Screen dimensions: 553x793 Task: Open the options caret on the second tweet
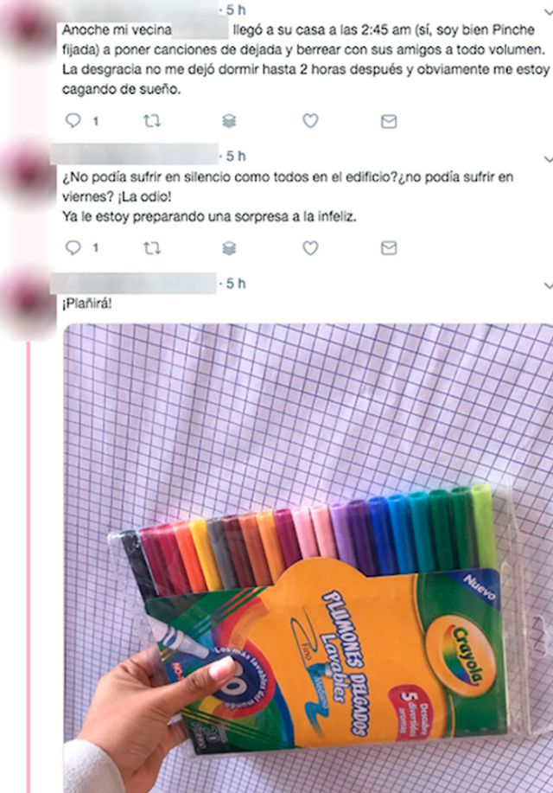[x=549, y=159]
